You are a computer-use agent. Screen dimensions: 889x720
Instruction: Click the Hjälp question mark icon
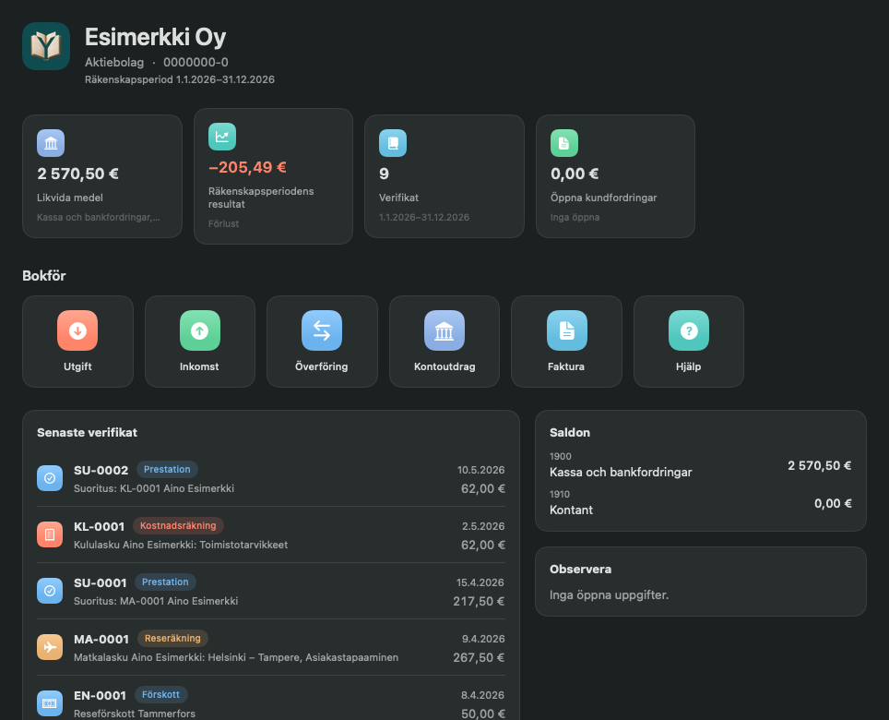[x=689, y=330]
